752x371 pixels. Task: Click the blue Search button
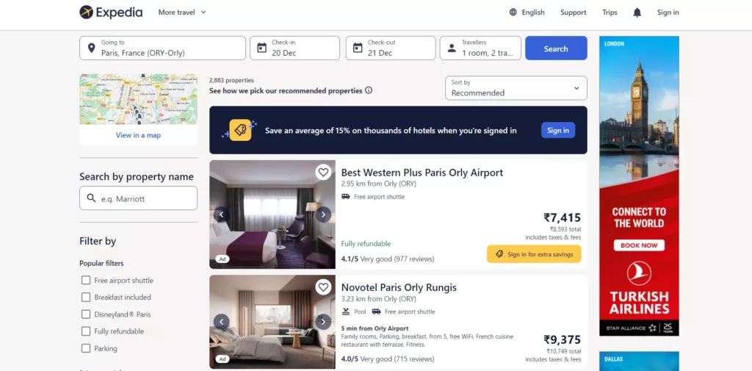(556, 48)
